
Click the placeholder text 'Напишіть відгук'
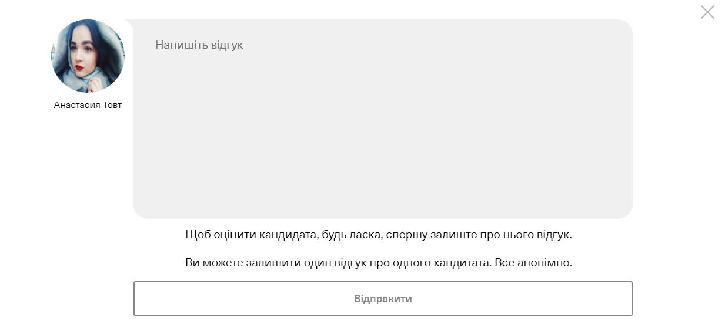[199, 45]
